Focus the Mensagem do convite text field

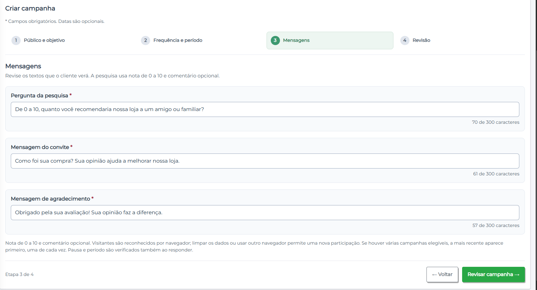tap(265, 161)
